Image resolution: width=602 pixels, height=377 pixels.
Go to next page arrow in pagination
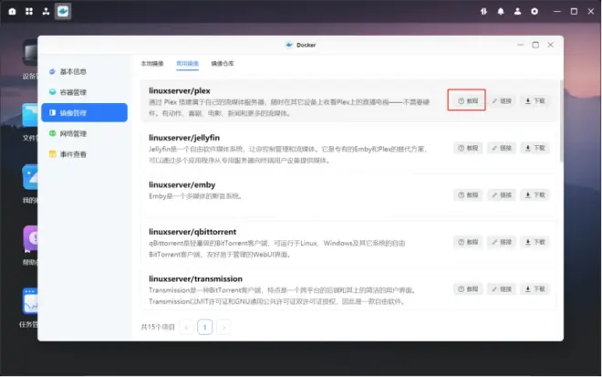[223, 328]
